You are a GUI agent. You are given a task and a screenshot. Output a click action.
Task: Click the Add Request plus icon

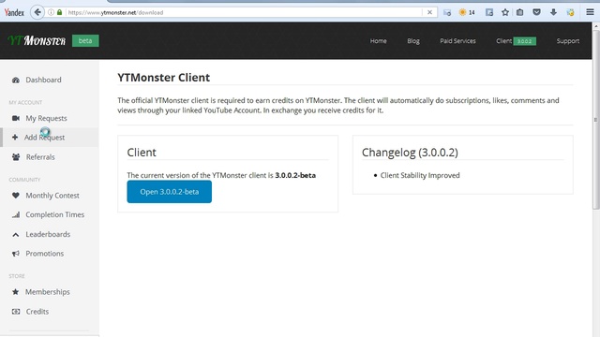(15, 138)
